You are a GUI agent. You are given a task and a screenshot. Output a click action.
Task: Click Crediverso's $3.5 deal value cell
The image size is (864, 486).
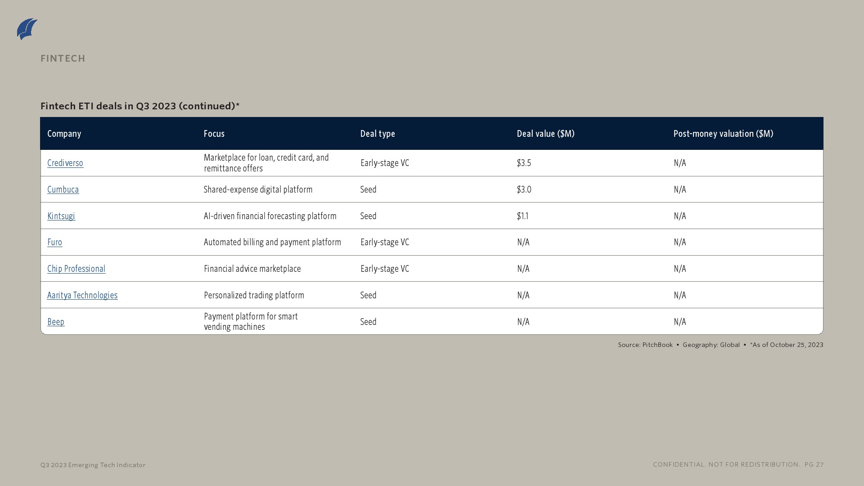coord(524,163)
